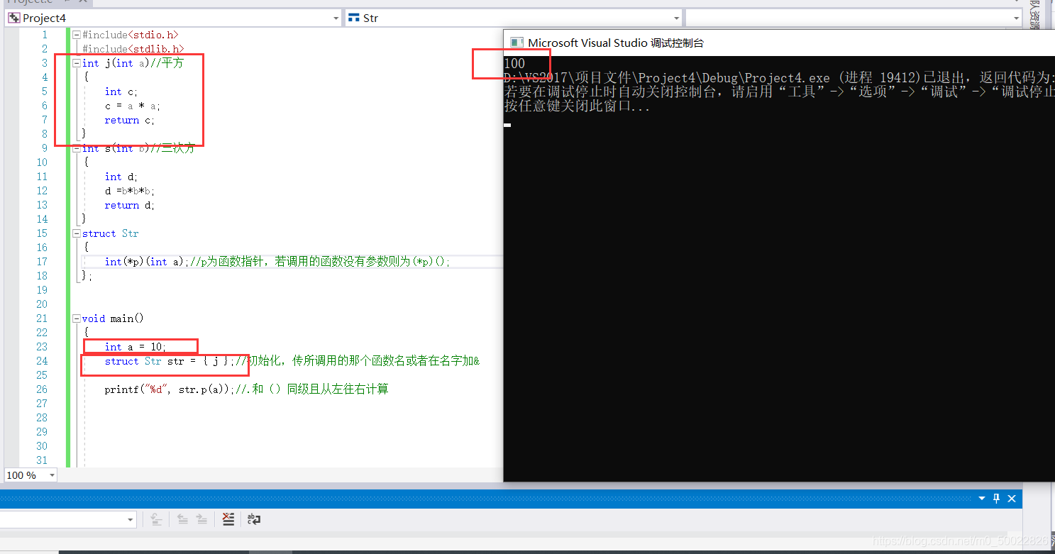This screenshot has width=1055, height=554.
Task: Click line number 19 in the gutter
Action: coord(42,289)
